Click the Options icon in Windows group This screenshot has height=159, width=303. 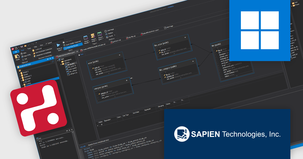106,34
